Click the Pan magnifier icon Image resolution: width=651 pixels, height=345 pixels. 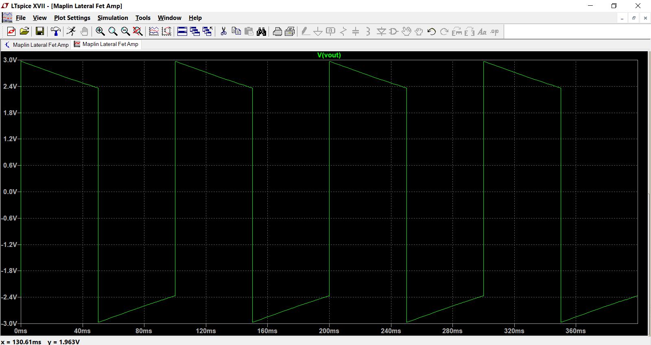coord(113,31)
